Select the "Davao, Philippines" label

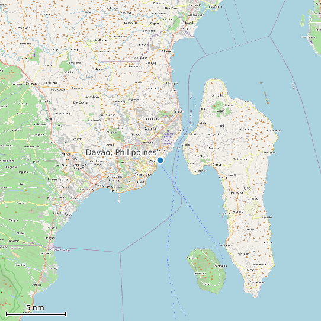(x=121, y=153)
